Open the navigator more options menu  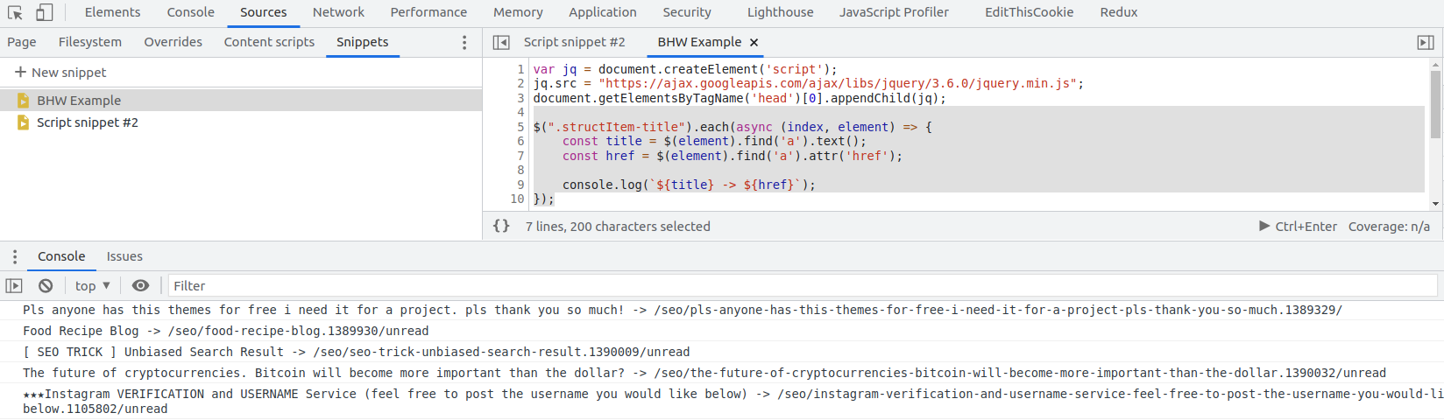(x=464, y=42)
